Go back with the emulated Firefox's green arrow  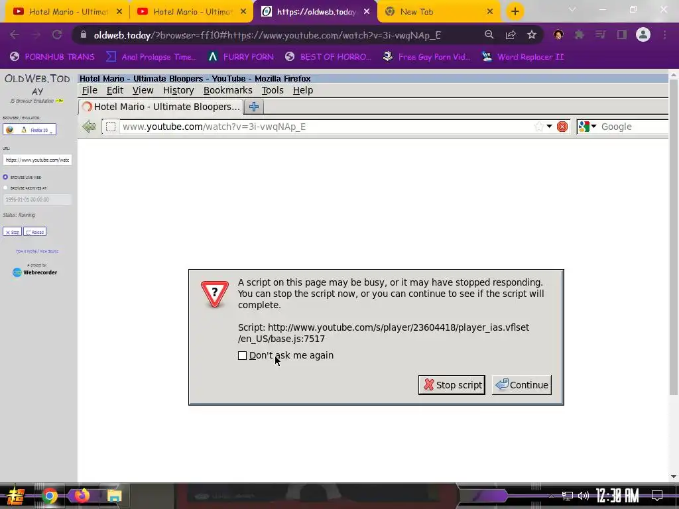pos(90,127)
